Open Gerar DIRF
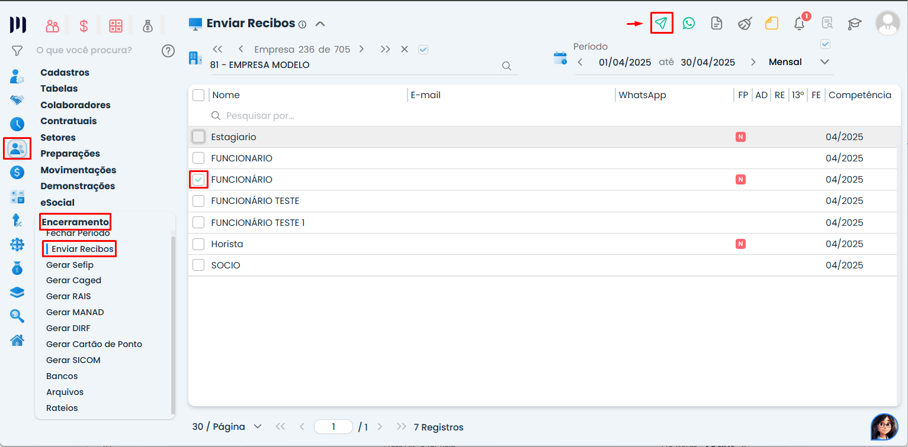Image resolution: width=908 pixels, height=447 pixels. pos(68,329)
